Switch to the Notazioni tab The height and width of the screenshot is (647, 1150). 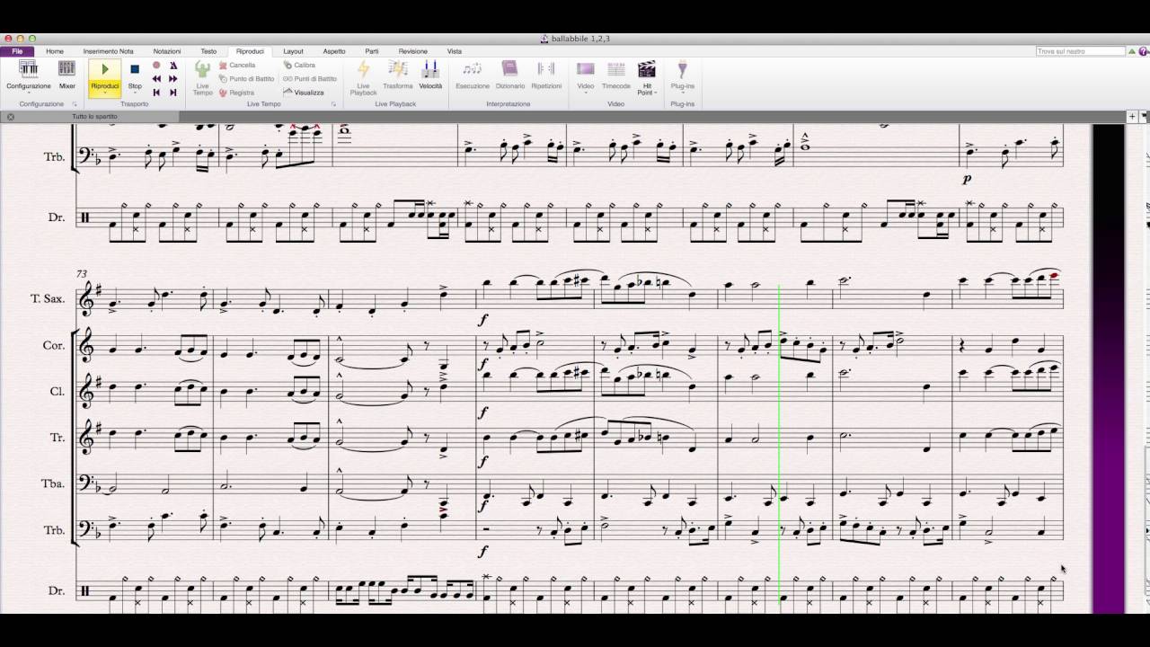click(167, 51)
